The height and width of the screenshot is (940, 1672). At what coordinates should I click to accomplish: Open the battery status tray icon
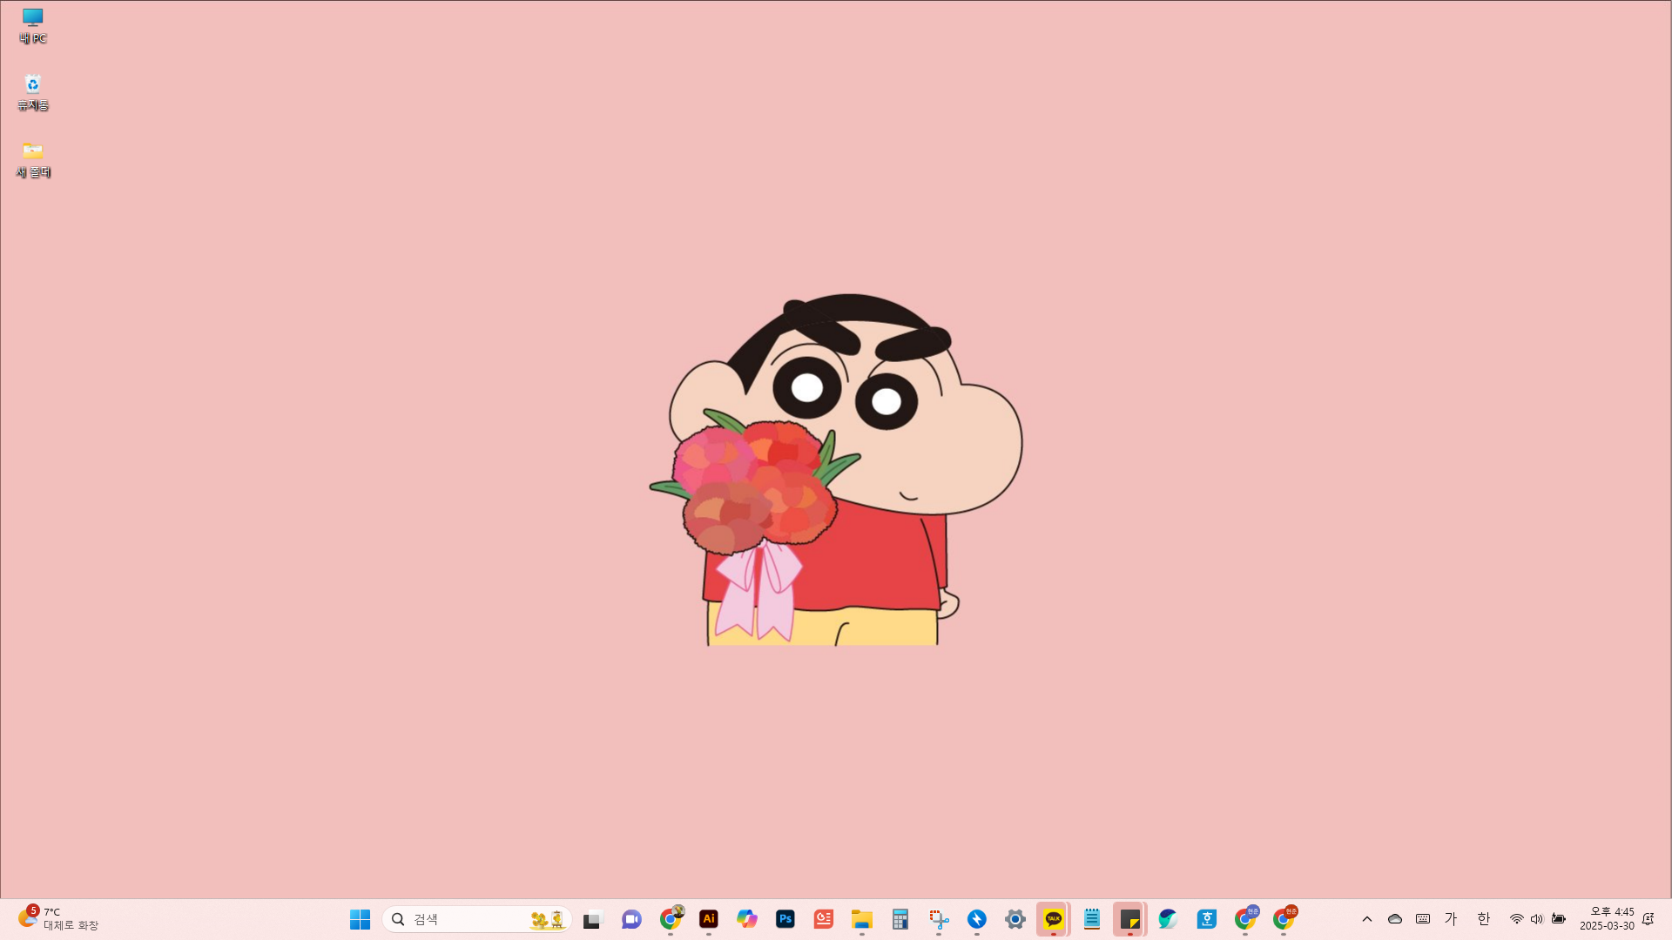(x=1559, y=919)
